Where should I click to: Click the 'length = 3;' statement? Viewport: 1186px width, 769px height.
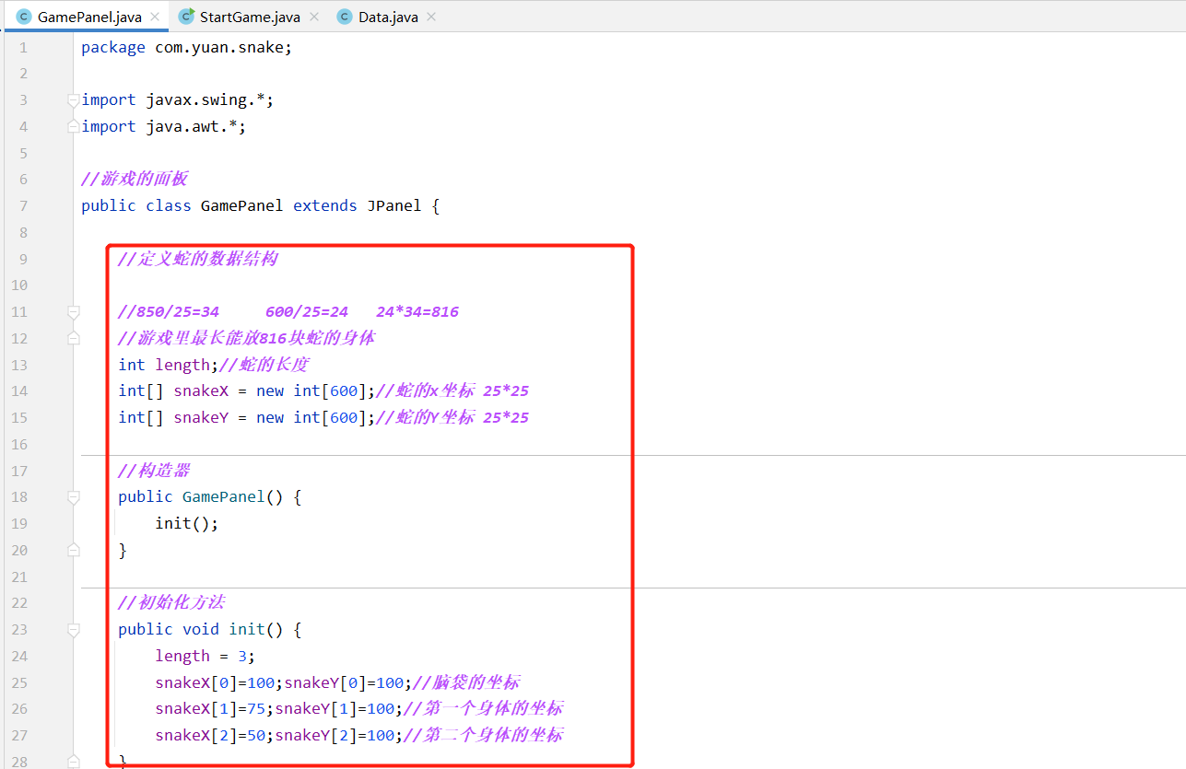(205, 656)
